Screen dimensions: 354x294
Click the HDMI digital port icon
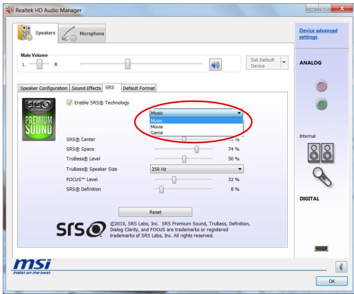coord(321,248)
